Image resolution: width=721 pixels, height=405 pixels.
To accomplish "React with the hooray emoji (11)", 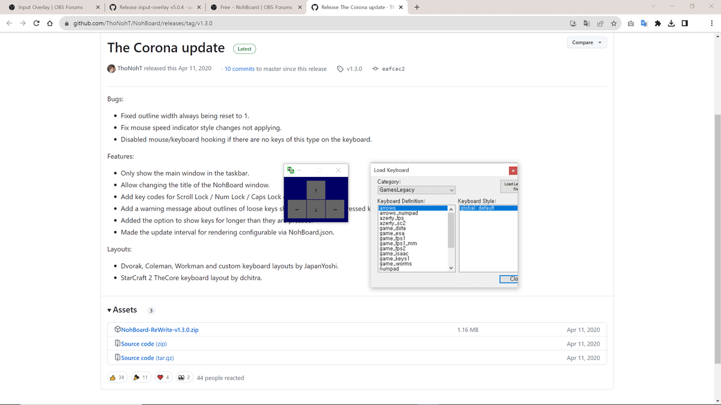I will pos(141,377).
